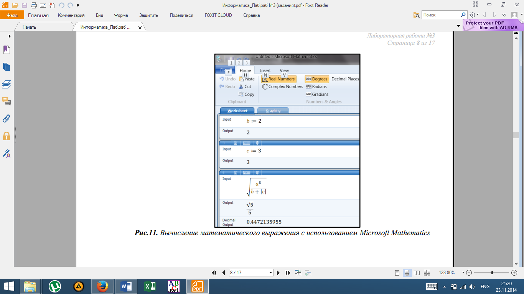524x294 pixels.
Task: Open the Attachments paperclip panel
Action: (x=7, y=118)
